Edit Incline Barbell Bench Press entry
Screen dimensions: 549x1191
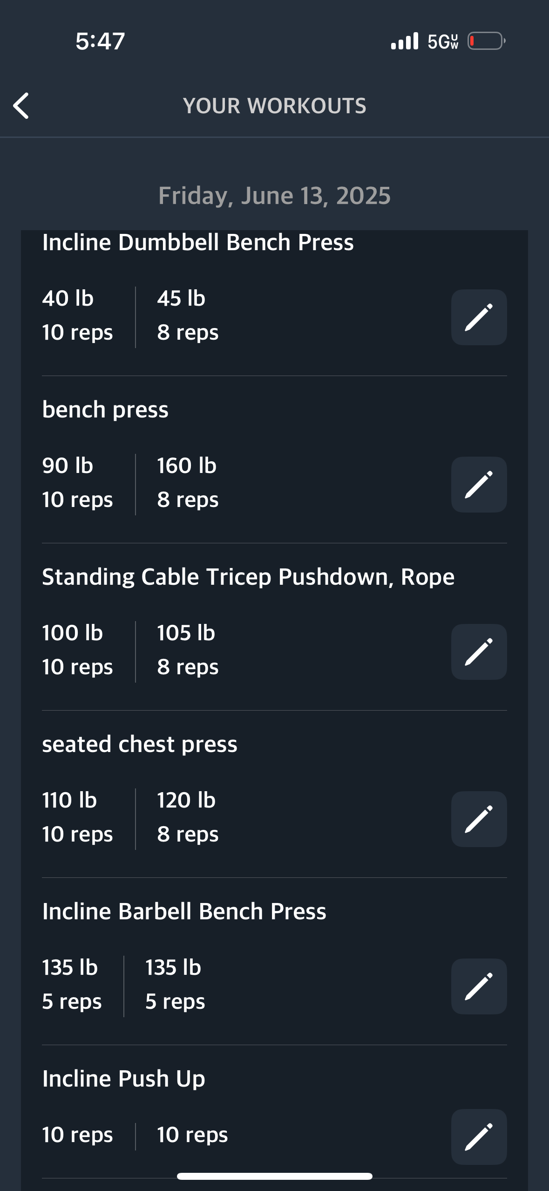479,986
